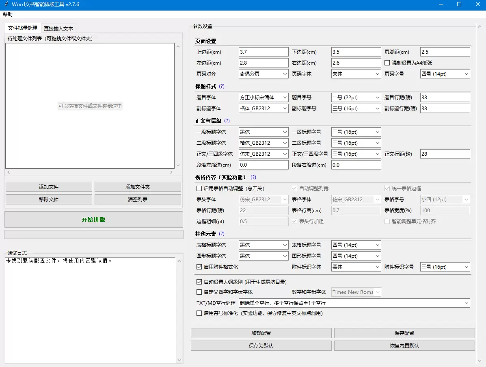Open 附件标识字体 dropdown
This screenshot has height=367, width=486.
[x=356, y=267]
